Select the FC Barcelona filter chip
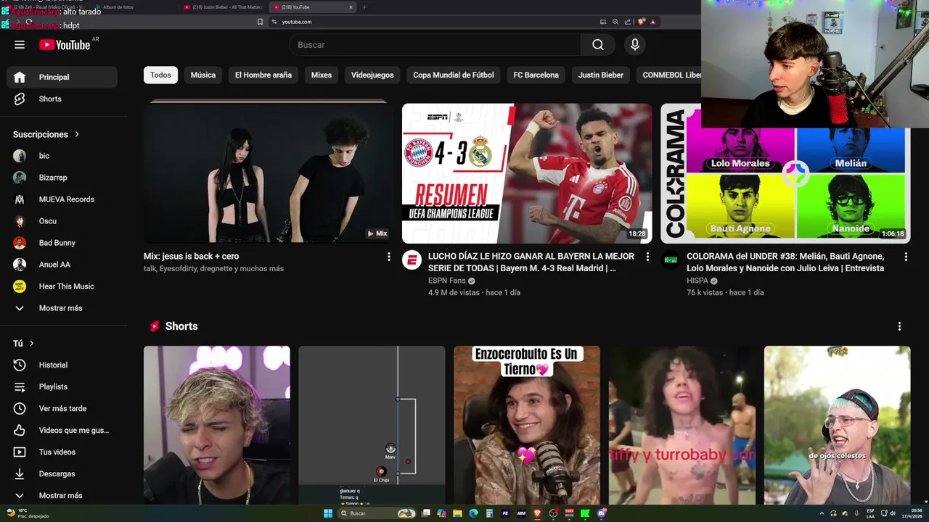 point(536,75)
